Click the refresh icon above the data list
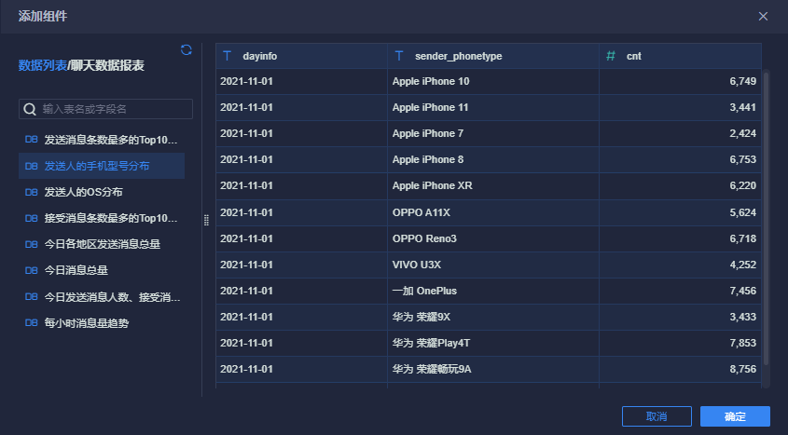This screenshot has width=788, height=435. 186,49
